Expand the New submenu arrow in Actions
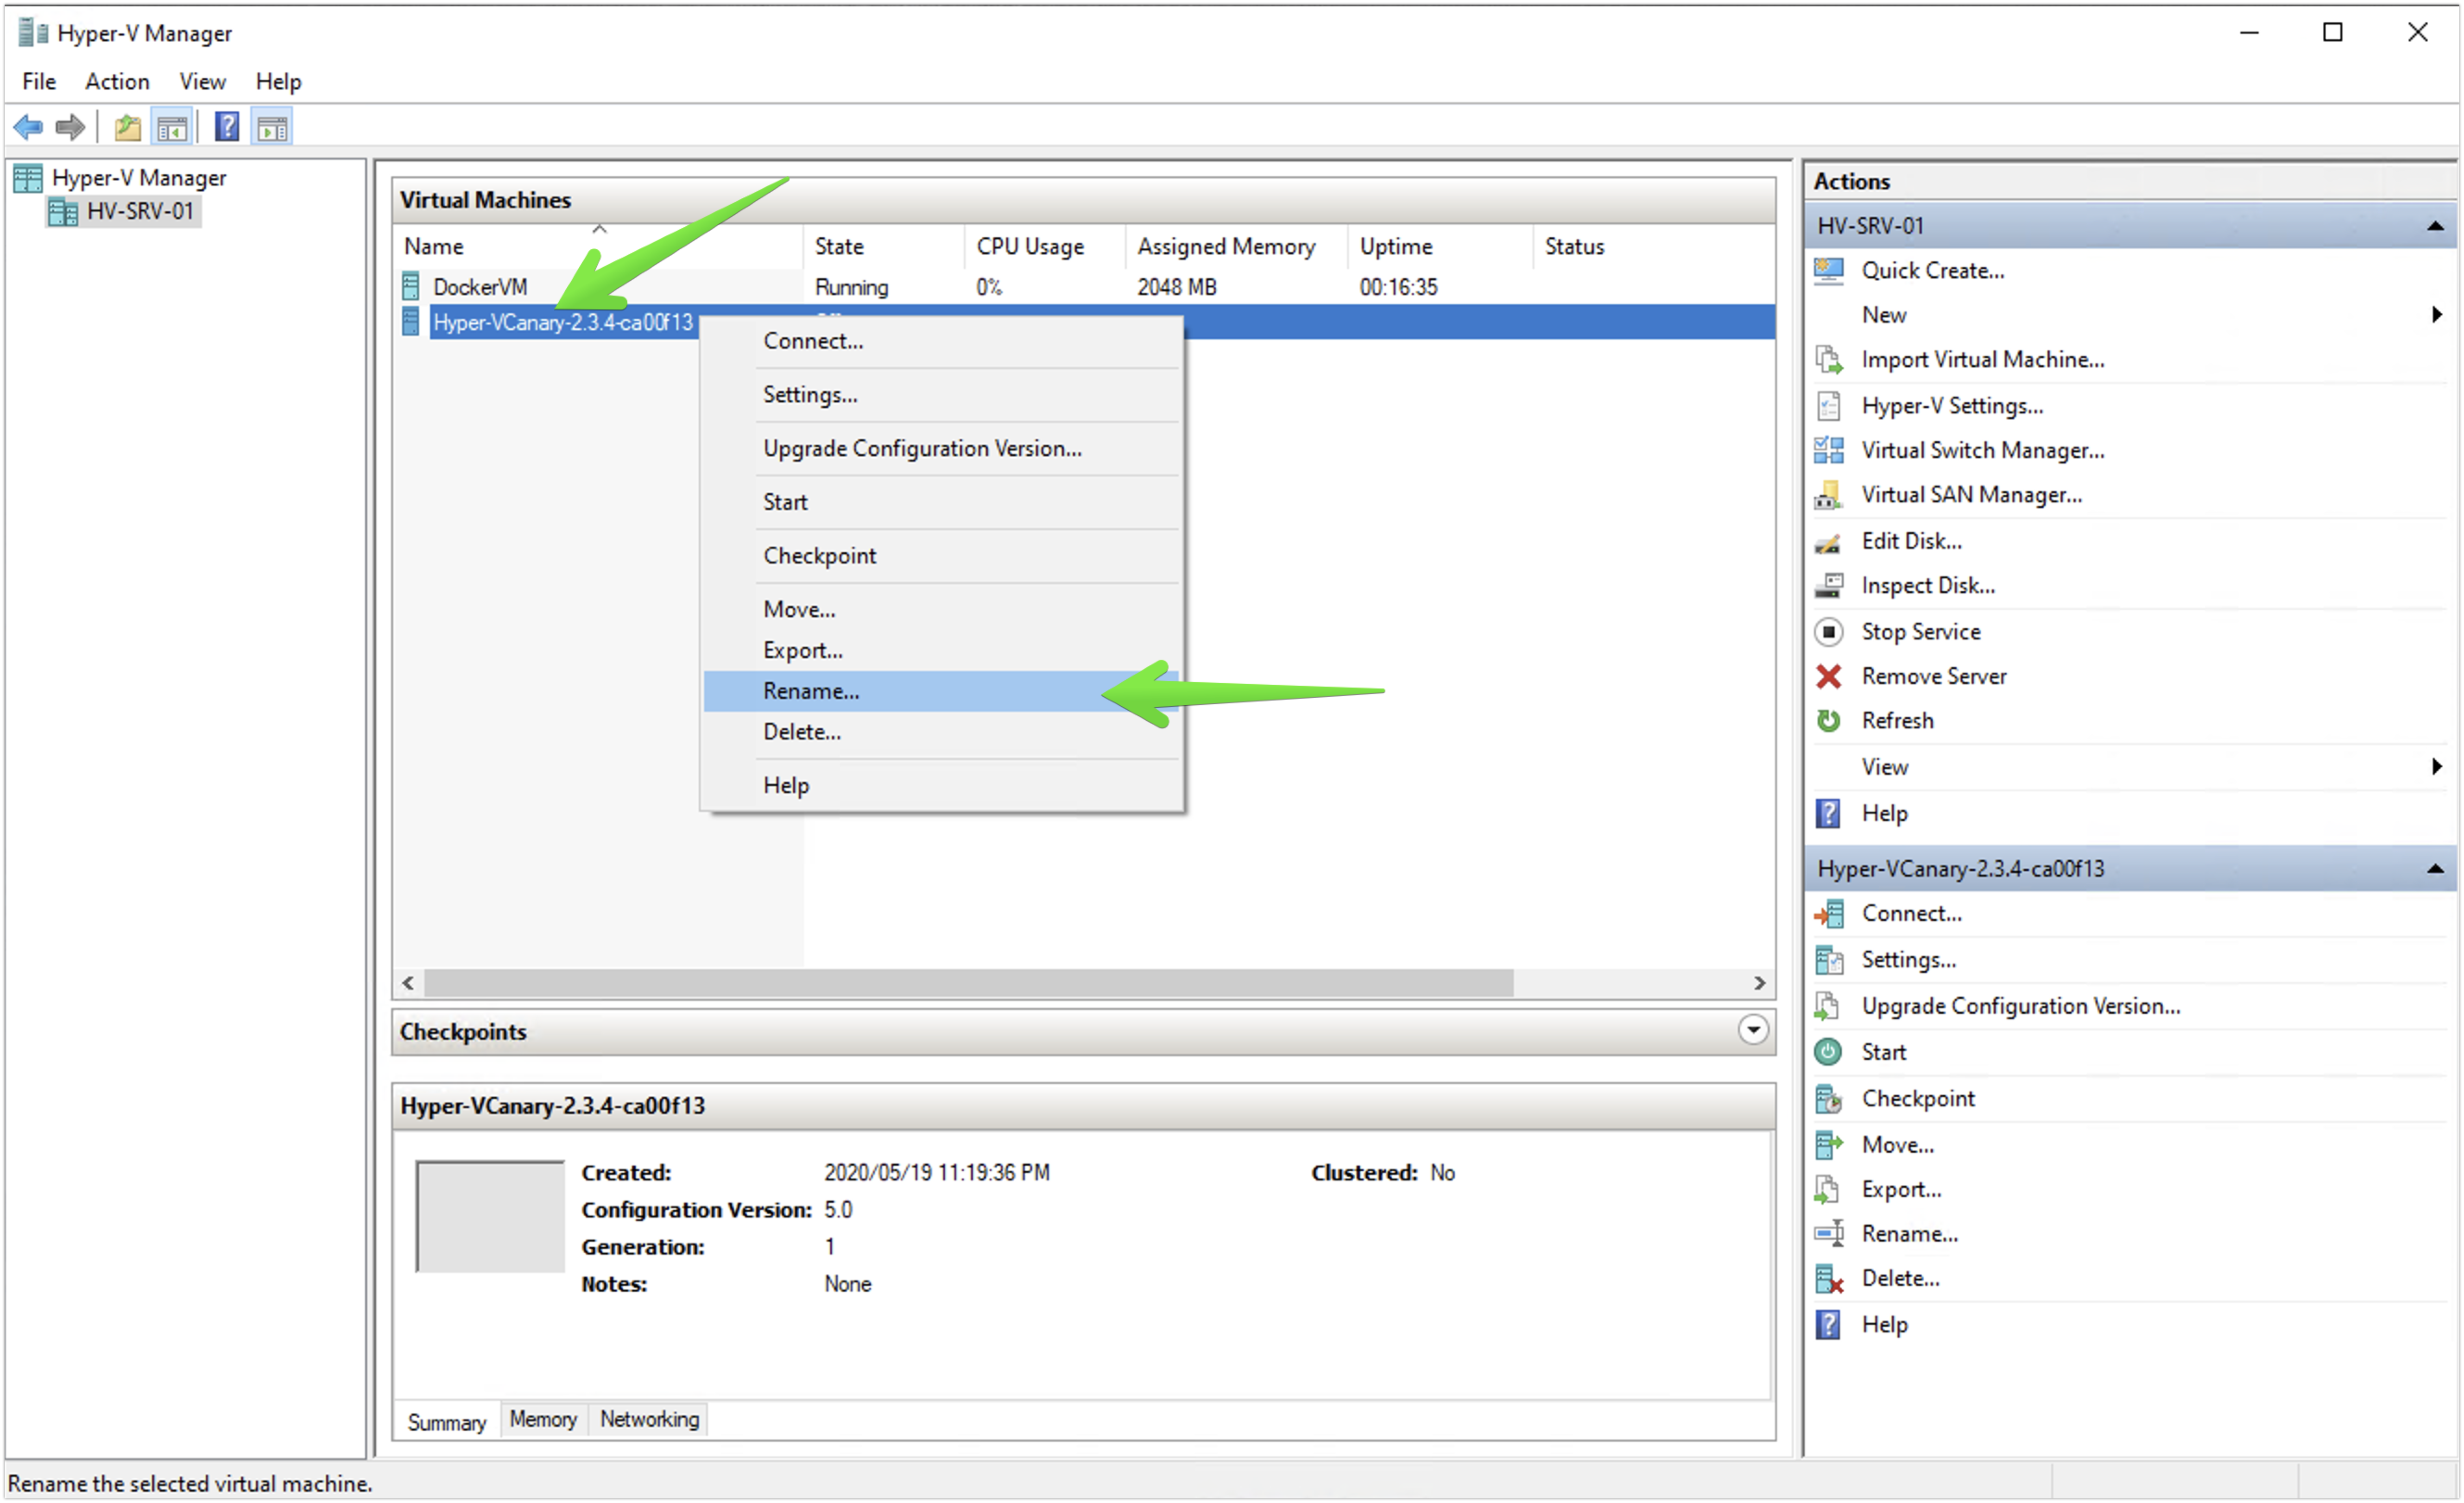Image resolution: width=2464 pixels, height=1503 pixels. point(2437,315)
